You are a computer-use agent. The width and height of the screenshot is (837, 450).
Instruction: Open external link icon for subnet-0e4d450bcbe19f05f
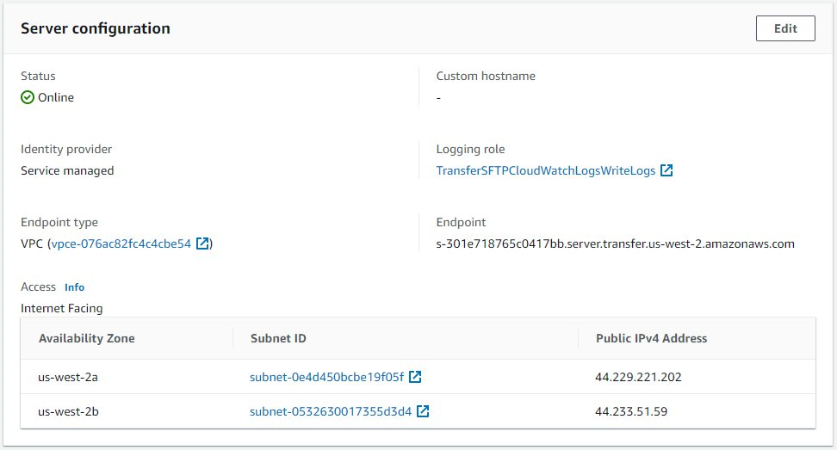pos(415,376)
